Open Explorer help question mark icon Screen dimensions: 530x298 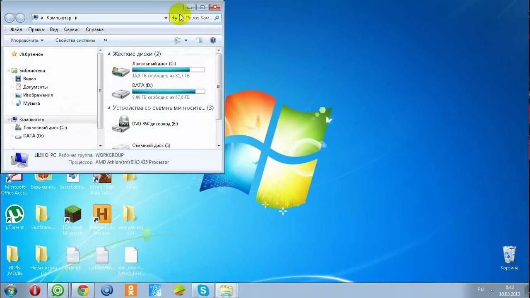point(213,40)
